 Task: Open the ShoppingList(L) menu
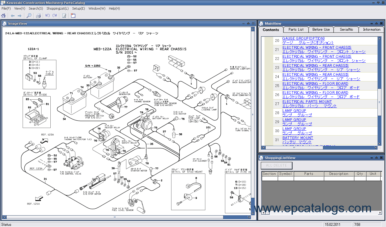pyautogui.click(x=58, y=8)
